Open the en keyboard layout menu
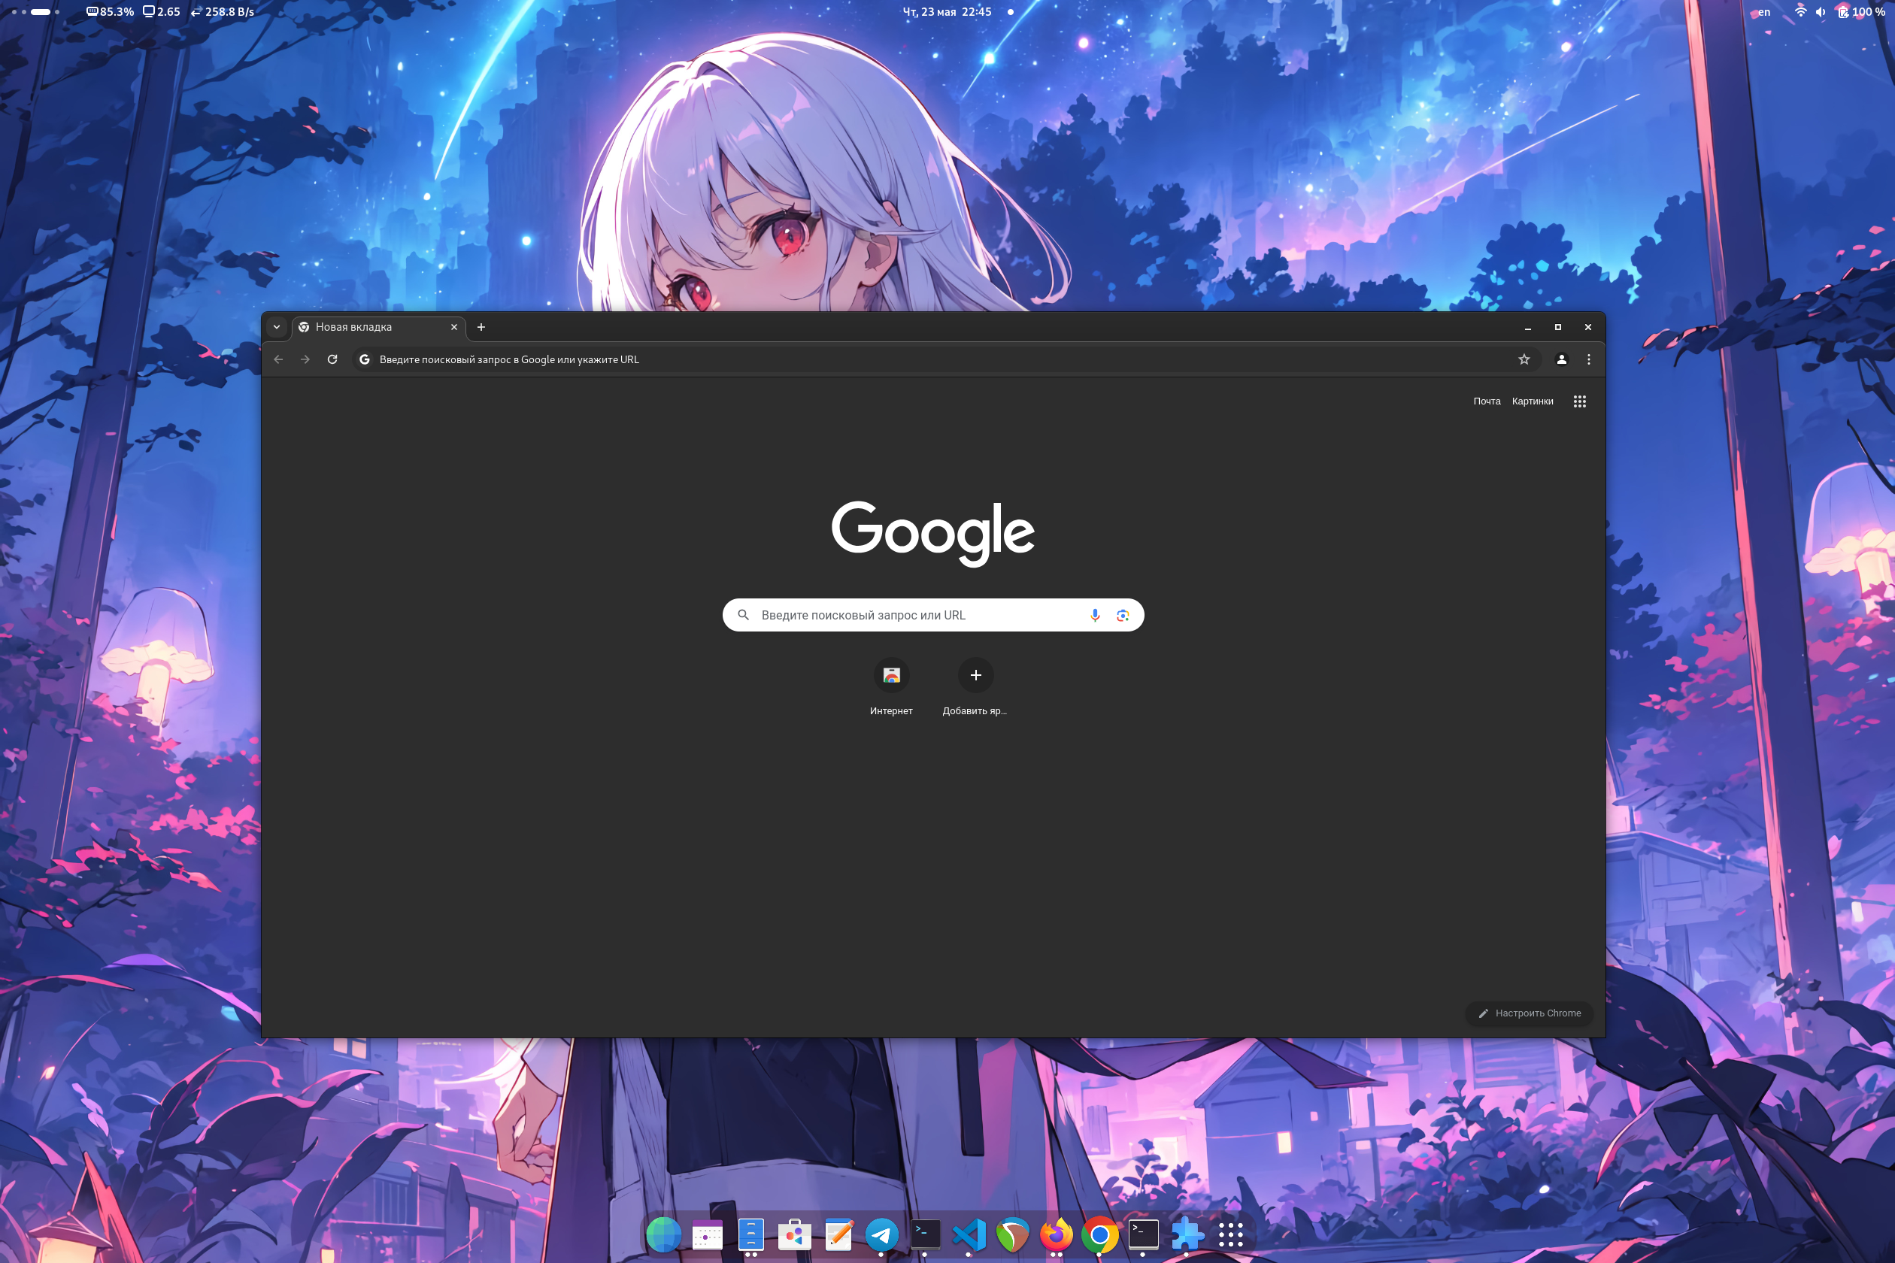 [x=1763, y=11]
